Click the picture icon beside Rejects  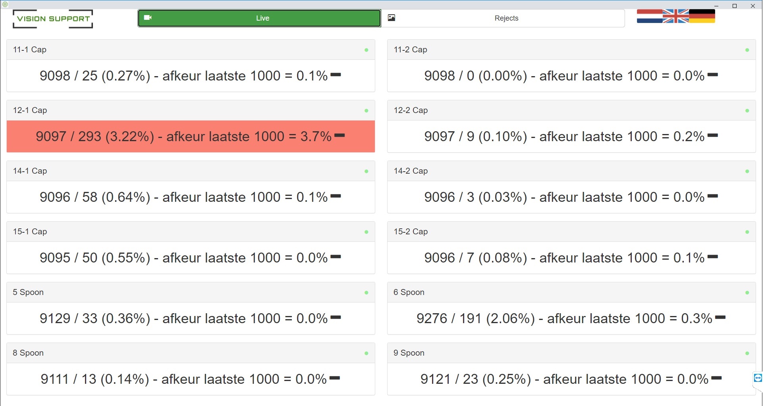click(392, 18)
